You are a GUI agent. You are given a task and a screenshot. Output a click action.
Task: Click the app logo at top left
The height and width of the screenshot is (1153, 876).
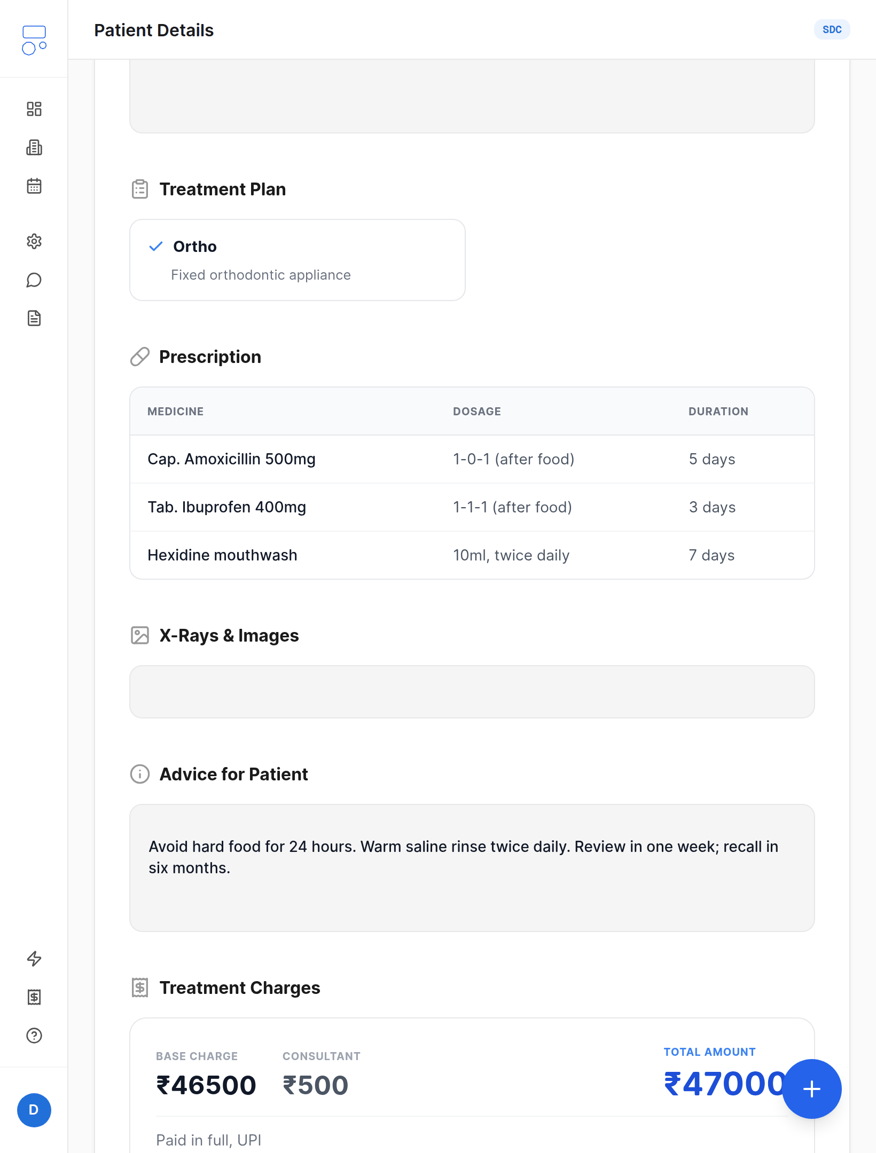click(34, 40)
